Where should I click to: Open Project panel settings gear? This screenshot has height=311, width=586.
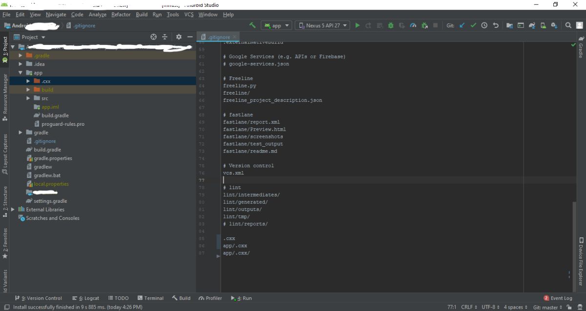(x=179, y=37)
